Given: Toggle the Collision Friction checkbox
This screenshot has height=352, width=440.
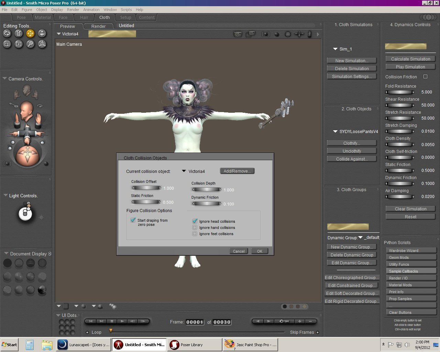Looking at the screenshot, I should point(426,77).
